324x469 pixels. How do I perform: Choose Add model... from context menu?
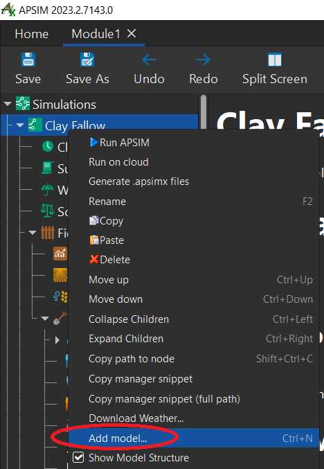tap(194, 439)
